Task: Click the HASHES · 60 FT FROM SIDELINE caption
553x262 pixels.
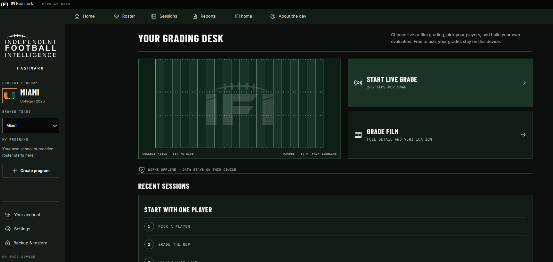Action: [310, 154]
